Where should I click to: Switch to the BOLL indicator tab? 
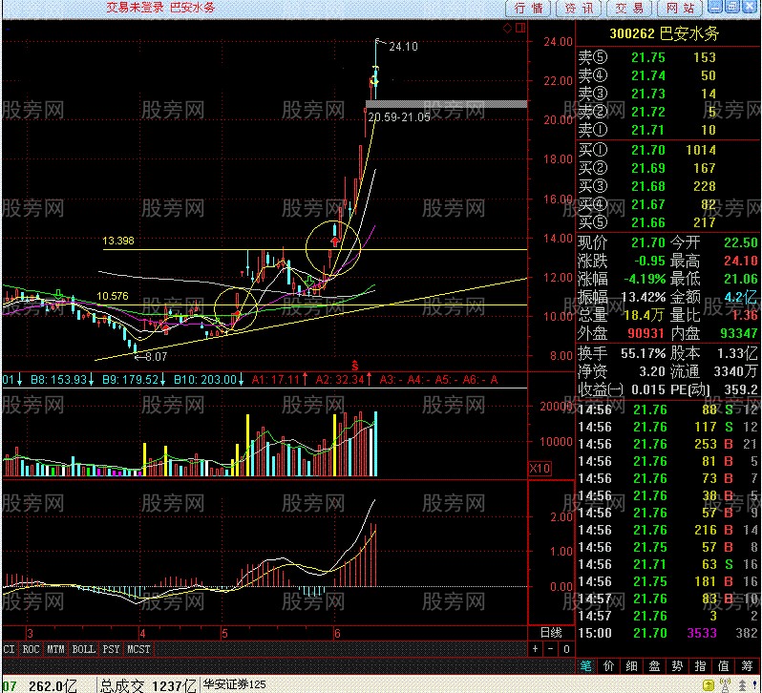[84, 649]
